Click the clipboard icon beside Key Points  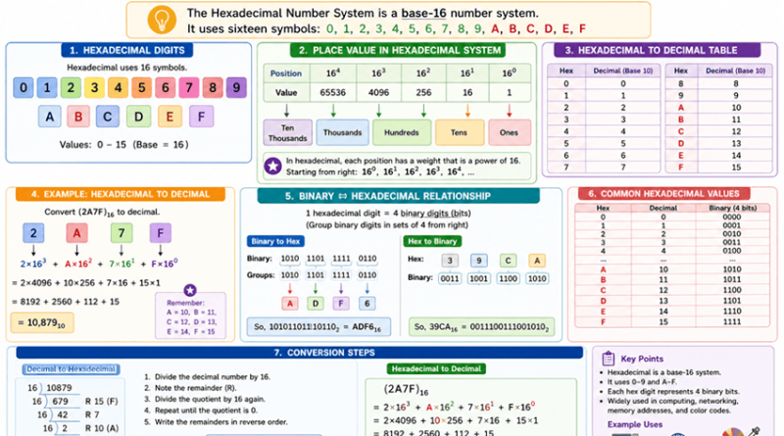(x=608, y=358)
